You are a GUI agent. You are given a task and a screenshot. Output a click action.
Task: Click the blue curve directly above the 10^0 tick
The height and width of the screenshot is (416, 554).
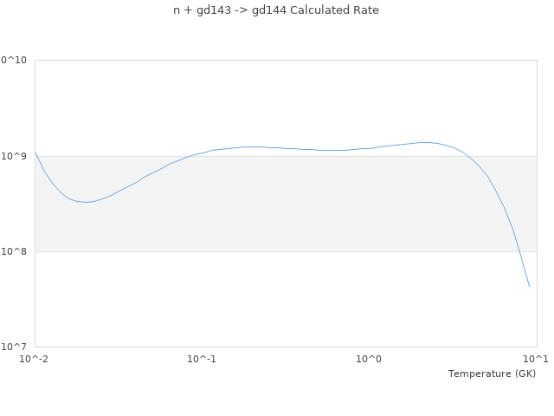(370, 148)
